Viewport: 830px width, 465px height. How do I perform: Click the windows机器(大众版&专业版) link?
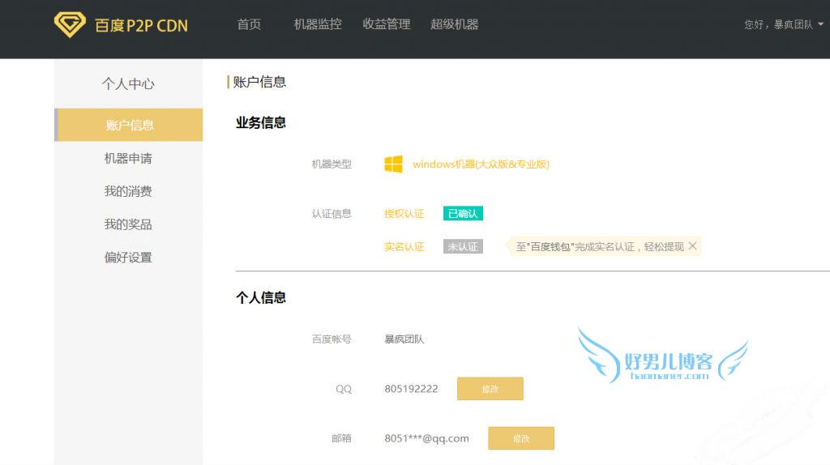pos(481,164)
